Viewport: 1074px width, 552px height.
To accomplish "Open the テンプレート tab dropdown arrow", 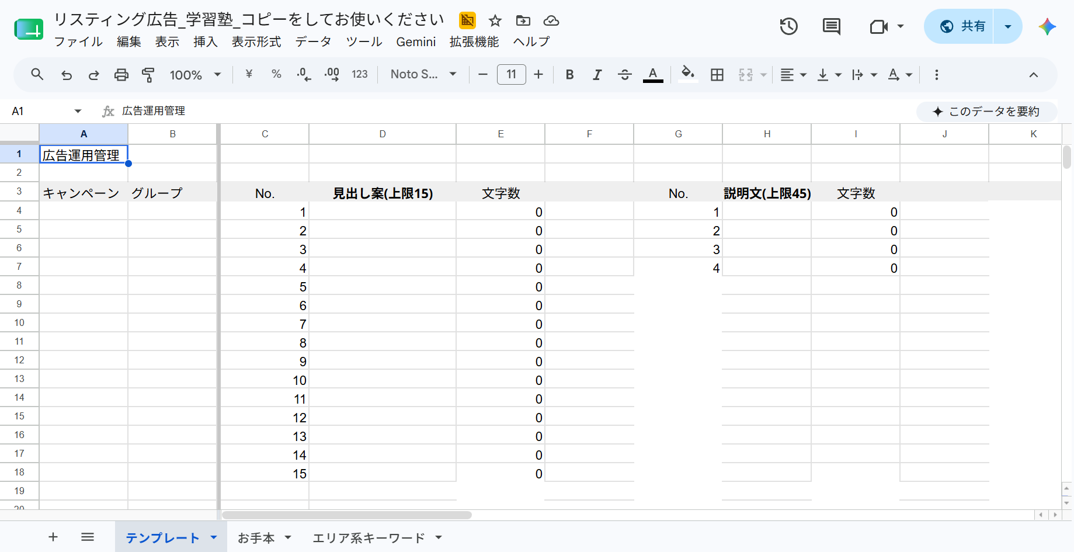I will tap(214, 537).
